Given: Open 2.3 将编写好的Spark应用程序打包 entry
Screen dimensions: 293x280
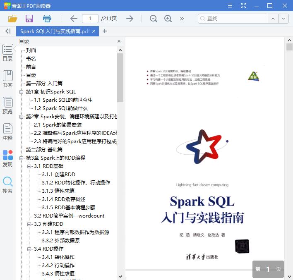Looking at the screenshot, I should coord(75,141).
